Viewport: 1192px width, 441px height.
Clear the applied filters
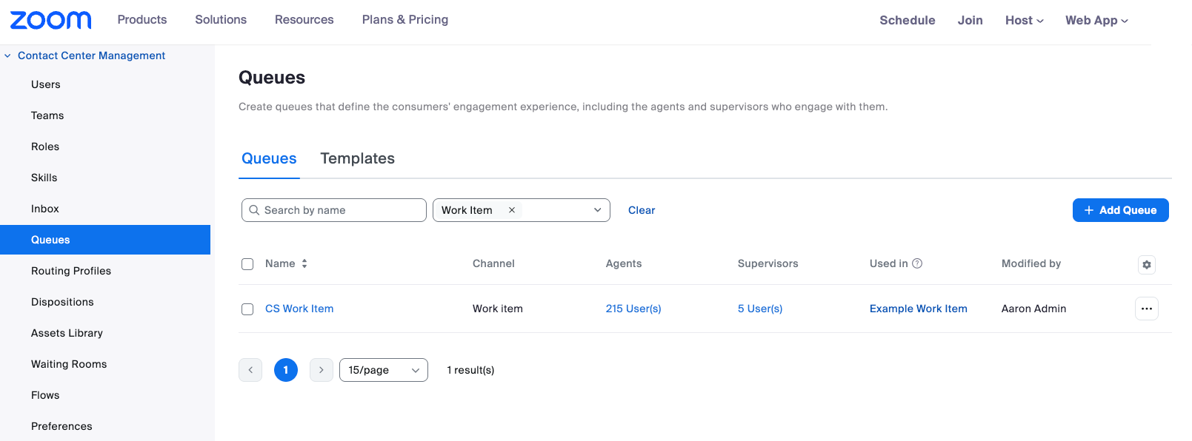[642, 210]
